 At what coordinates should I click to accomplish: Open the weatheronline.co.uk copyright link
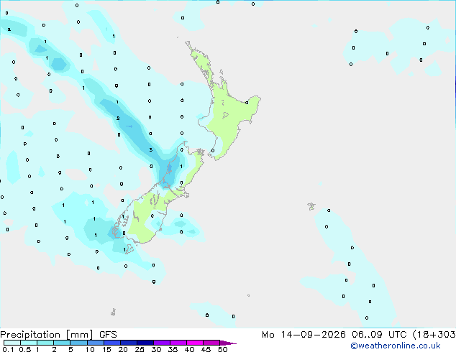(396, 346)
